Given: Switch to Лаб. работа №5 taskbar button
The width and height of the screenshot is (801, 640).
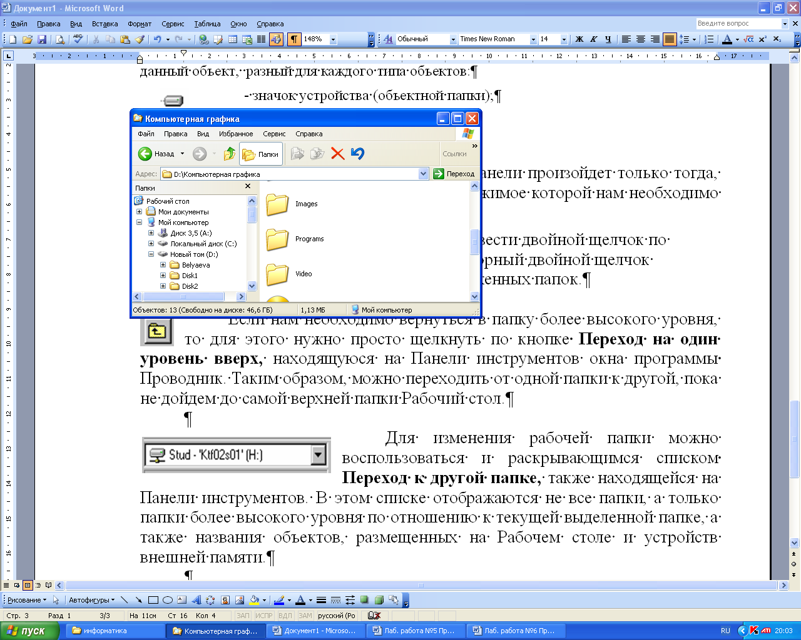Looking at the screenshot, I should click(416, 631).
